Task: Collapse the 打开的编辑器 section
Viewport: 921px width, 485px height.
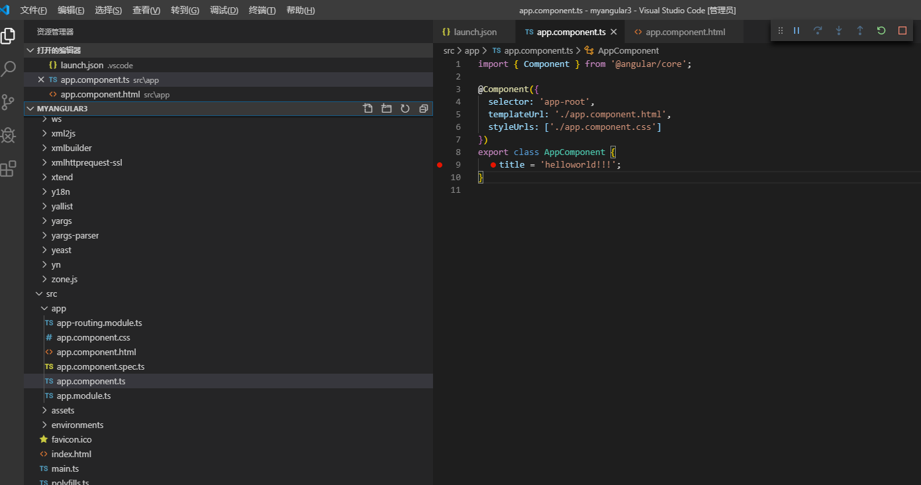Action: click(x=228, y=50)
